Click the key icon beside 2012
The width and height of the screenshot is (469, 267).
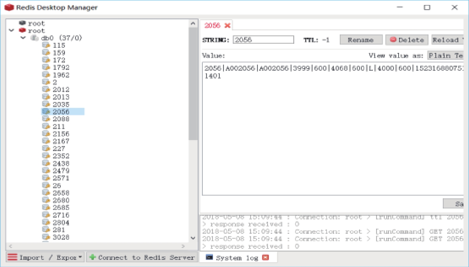(46, 89)
